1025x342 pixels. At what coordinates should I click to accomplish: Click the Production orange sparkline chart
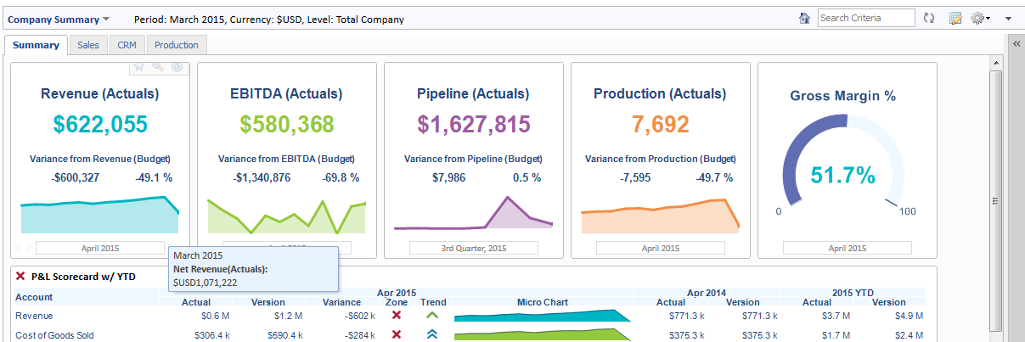coord(660,216)
